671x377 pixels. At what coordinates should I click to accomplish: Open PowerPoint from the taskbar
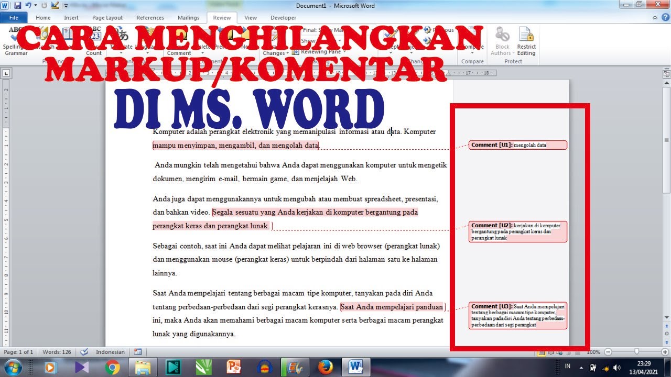click(234, 368)
